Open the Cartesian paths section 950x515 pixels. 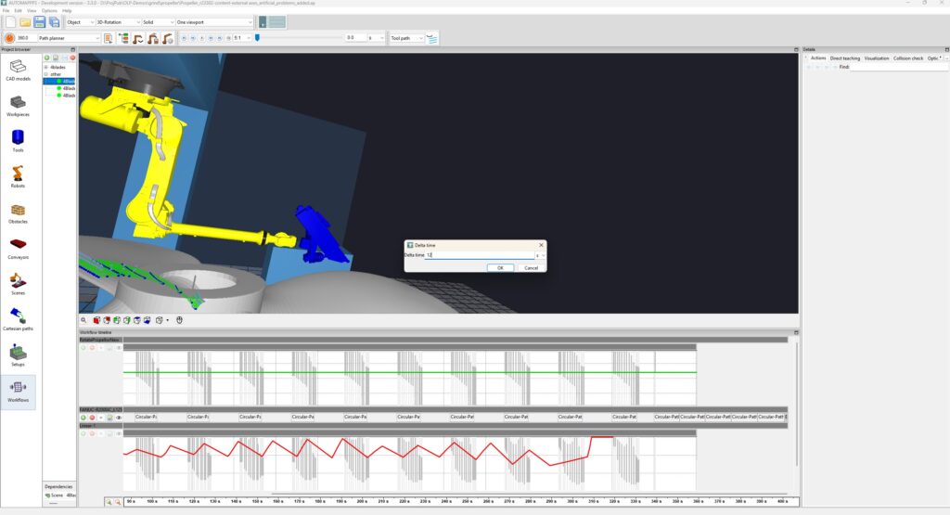(x=19, y=319)
